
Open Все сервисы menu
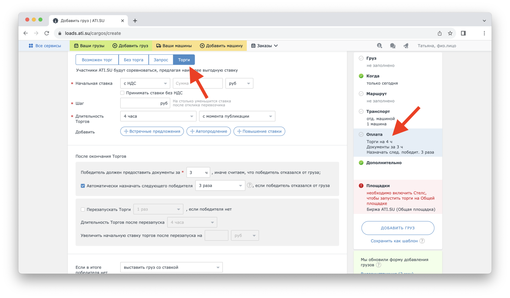[x=45, y=46]
